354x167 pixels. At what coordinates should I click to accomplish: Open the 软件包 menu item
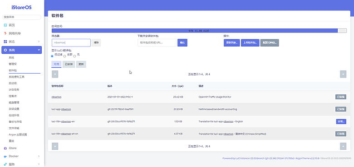coord(13,70)
